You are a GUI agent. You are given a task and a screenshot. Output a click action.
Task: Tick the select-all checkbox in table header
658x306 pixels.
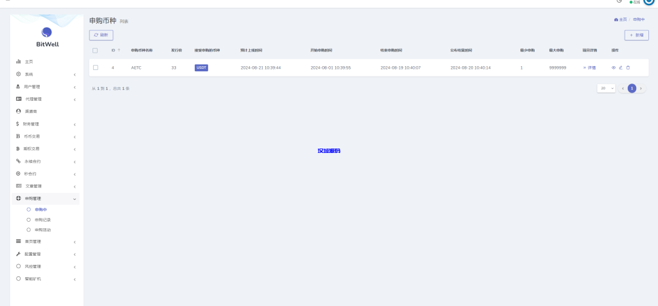[95, 50]
